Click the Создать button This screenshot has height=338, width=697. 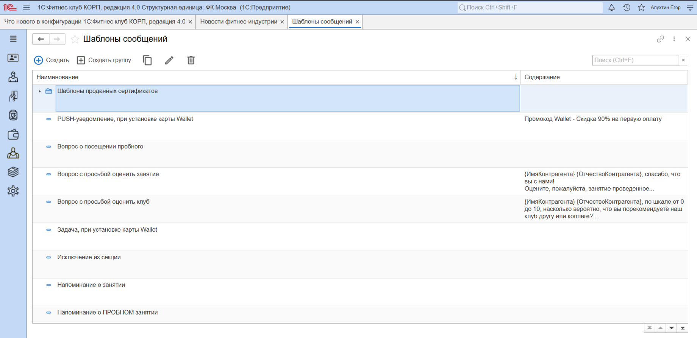point(52,60)
